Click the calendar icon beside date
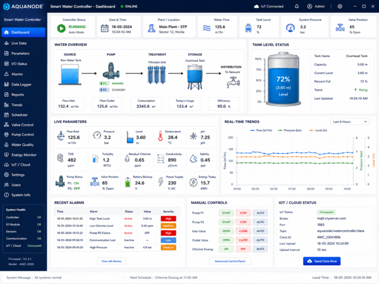This screenshot has height=284, width=379. coord(105,29)
